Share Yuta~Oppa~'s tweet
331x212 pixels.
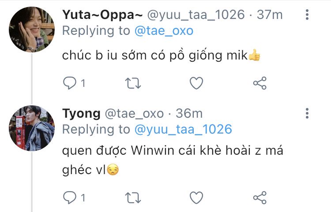[260, 83]
